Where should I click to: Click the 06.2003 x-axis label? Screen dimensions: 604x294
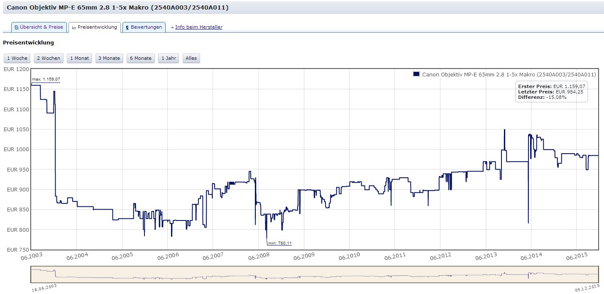32,257
